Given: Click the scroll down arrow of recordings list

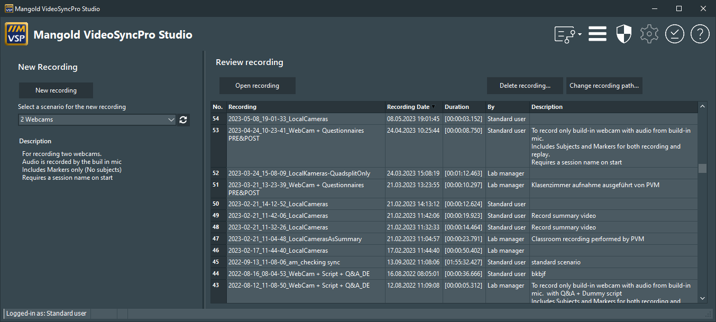Looking at the screenshot, I should point(702,298).
